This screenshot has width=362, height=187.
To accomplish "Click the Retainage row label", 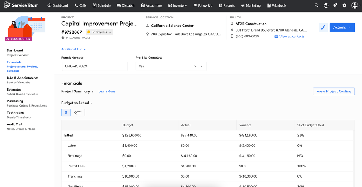I will pyautogui.click(x=75, y=156).
